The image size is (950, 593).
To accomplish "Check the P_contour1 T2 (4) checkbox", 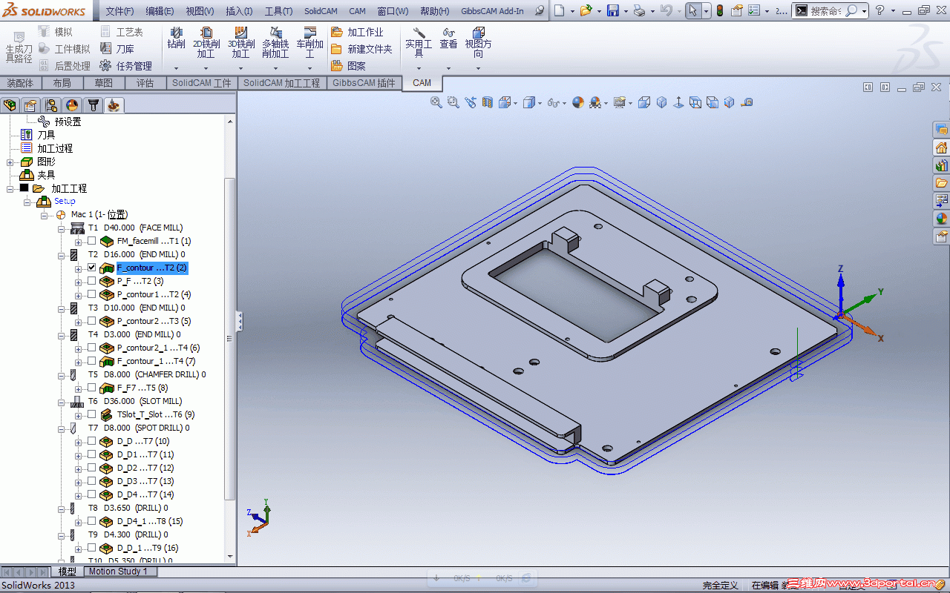I will pyautogui.click(x=91, y=294).
